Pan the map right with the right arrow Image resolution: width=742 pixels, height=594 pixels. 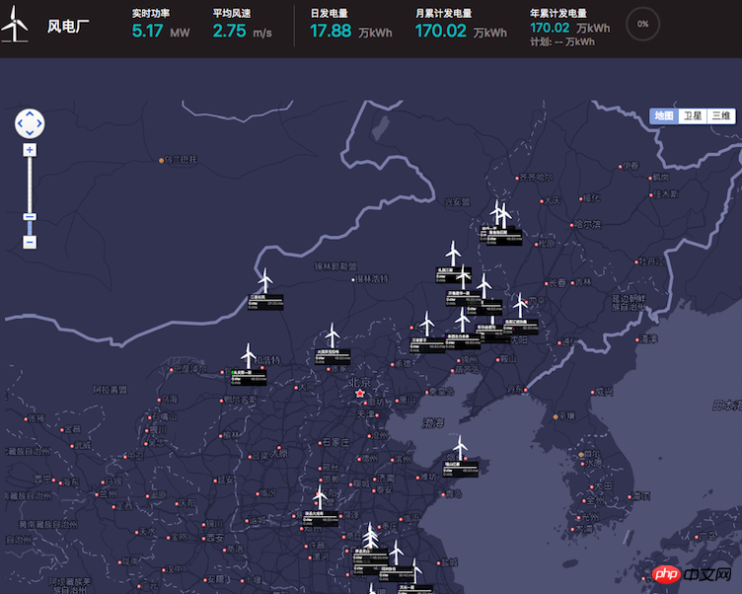click(x=39, y=123)
